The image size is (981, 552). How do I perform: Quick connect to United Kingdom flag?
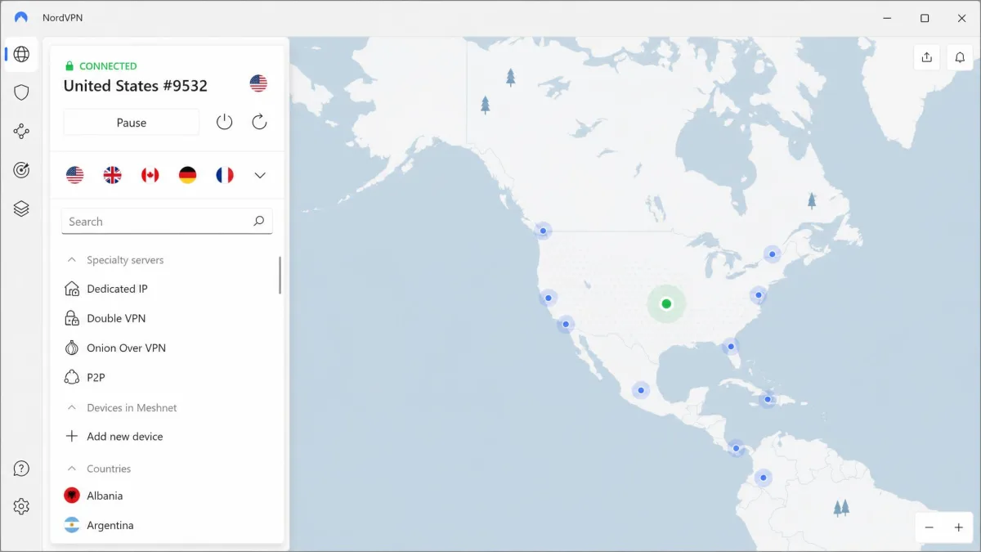tap(112, 175)
